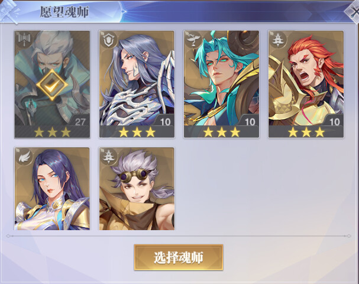This screenshot has height=284, width=359.
Task: Click tower class icon on red-haired card
Action: click(x=277, y=40)
